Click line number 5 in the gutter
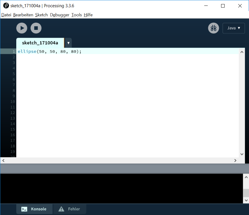 (x=14, y=74)
